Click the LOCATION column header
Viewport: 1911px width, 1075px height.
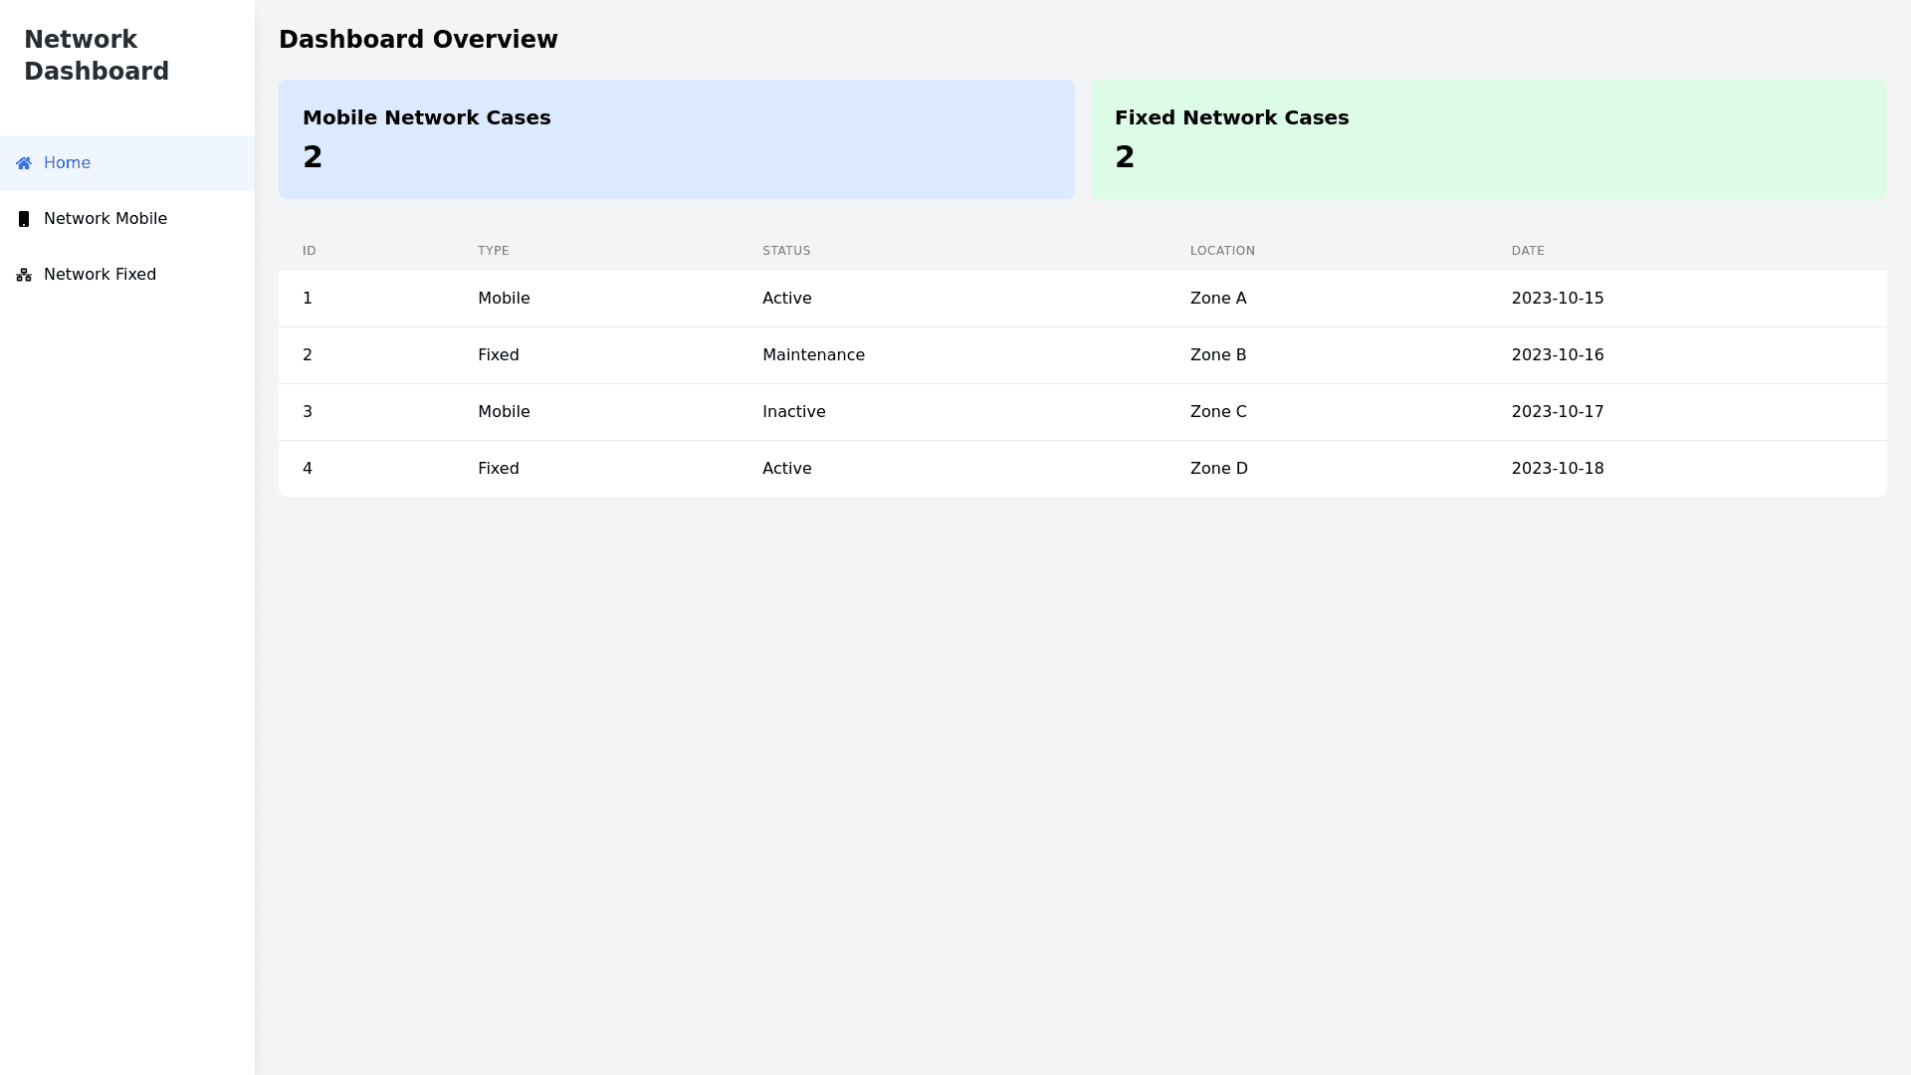pyautogui.click(x=1222, y=251)
